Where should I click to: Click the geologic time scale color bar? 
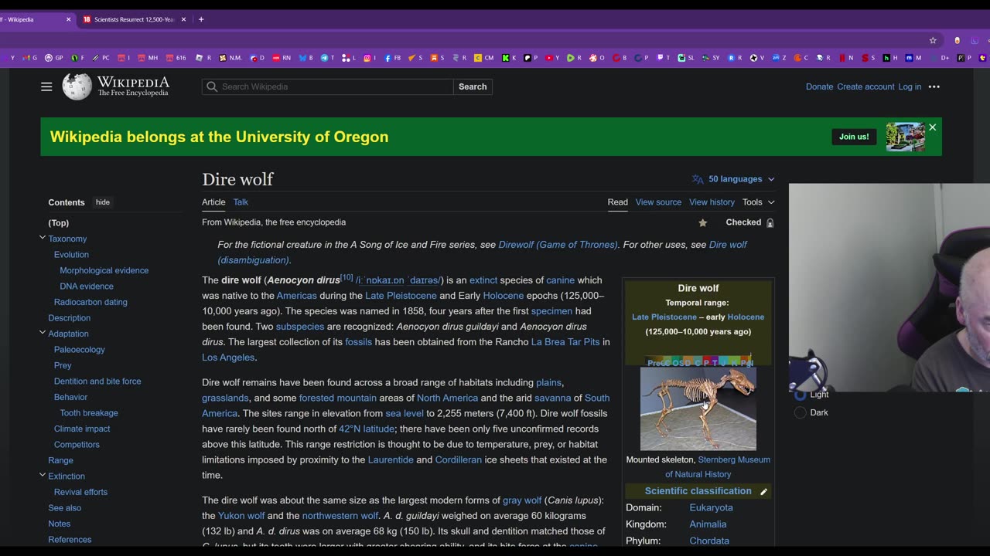click(699, 361)
